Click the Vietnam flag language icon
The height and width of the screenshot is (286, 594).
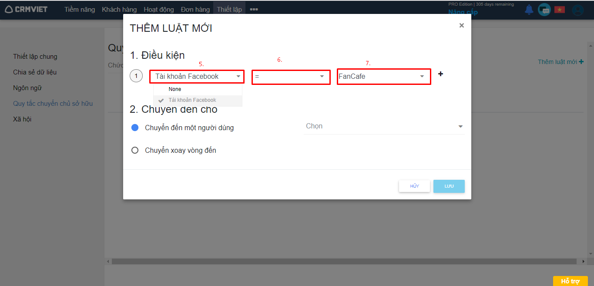point(559,10)
